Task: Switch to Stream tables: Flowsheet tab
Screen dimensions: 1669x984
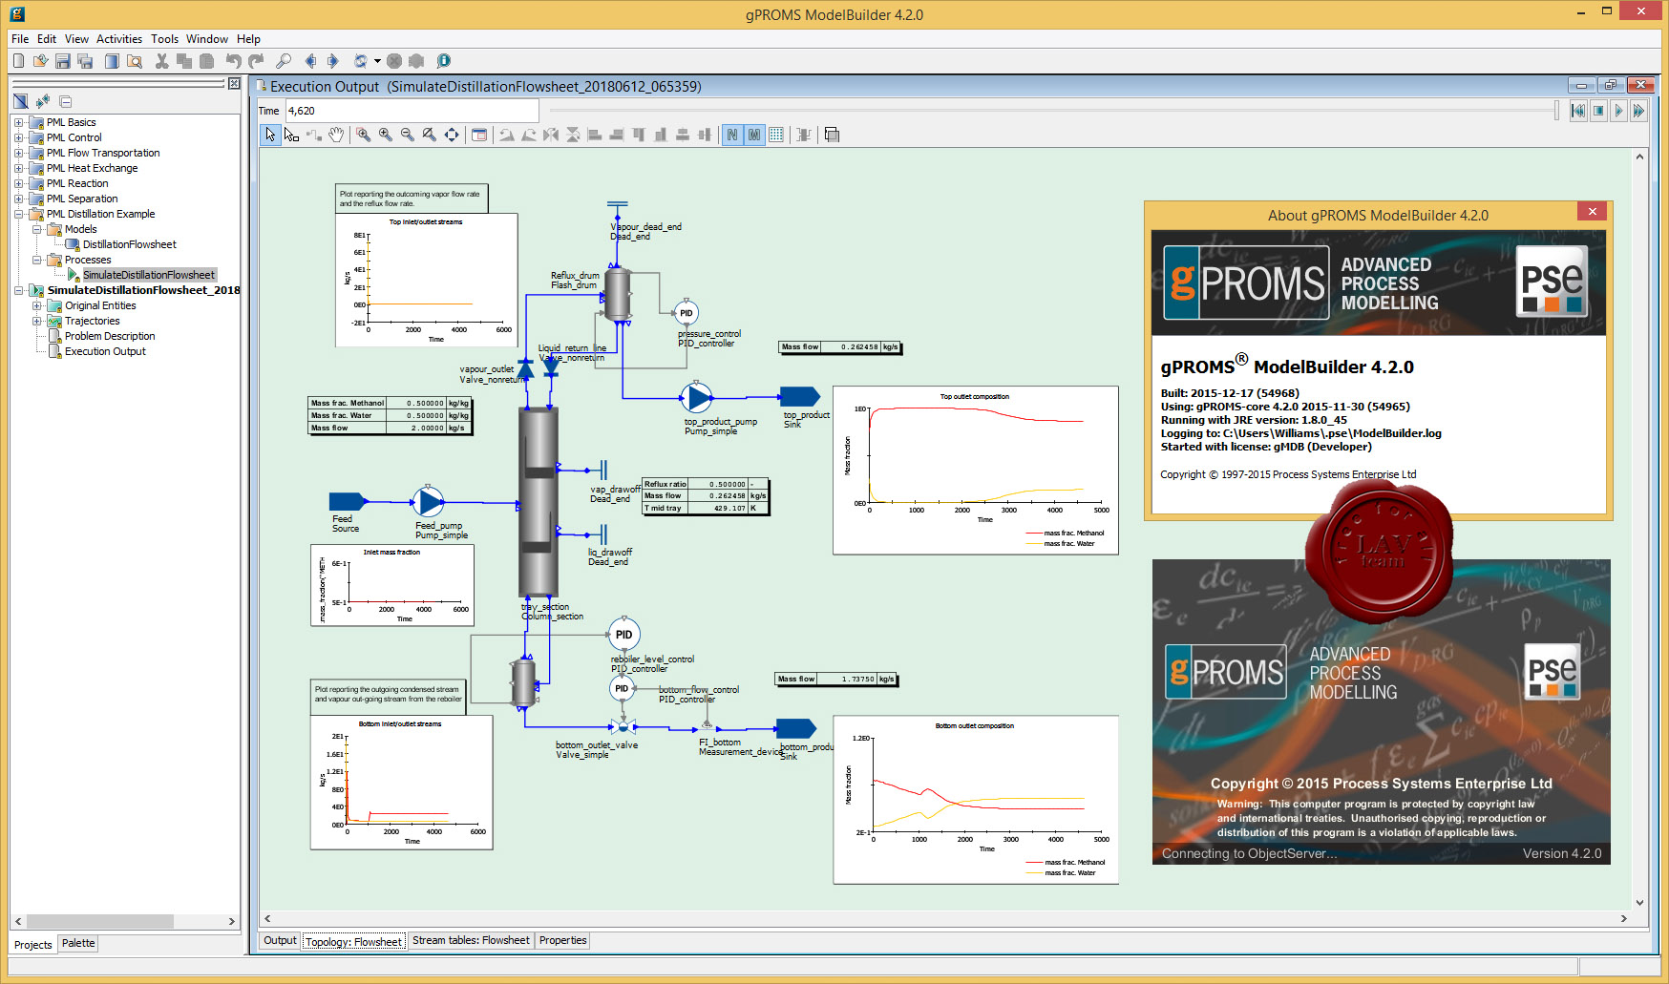Action: click(x=471, y=940)
